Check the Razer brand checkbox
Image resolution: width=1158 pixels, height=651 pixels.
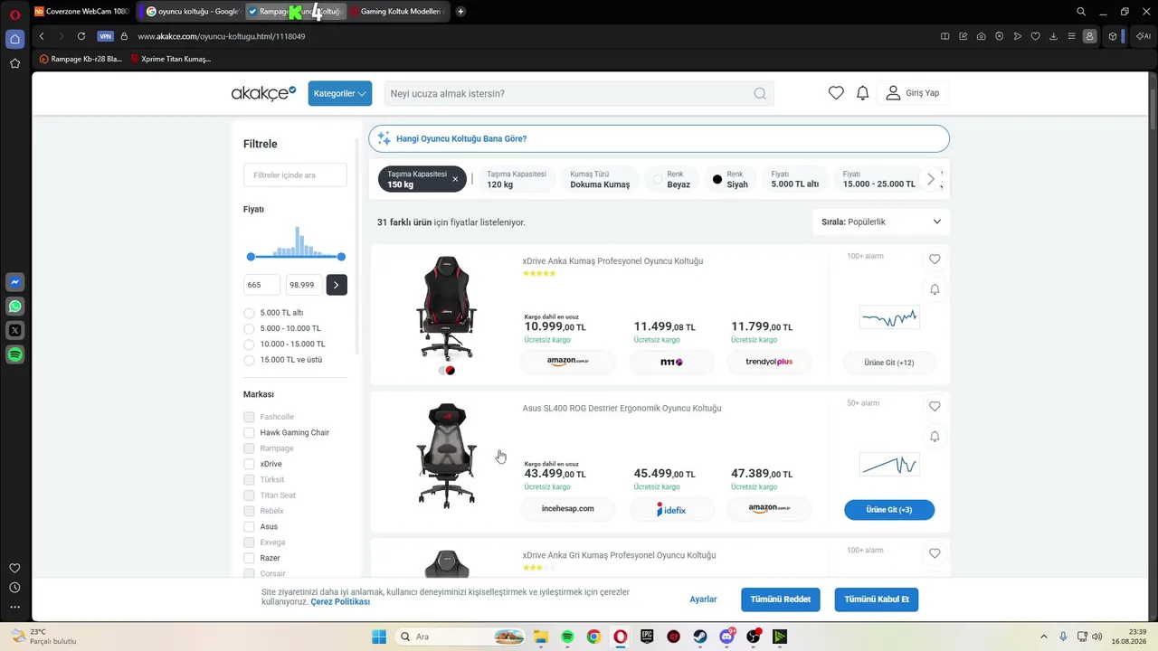(x=249, y=558)
